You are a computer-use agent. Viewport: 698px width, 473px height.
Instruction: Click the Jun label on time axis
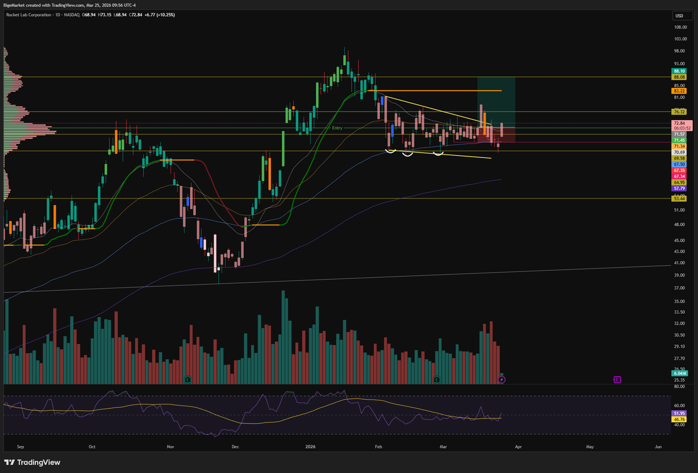pyautogui.click(x=658, y=447)
